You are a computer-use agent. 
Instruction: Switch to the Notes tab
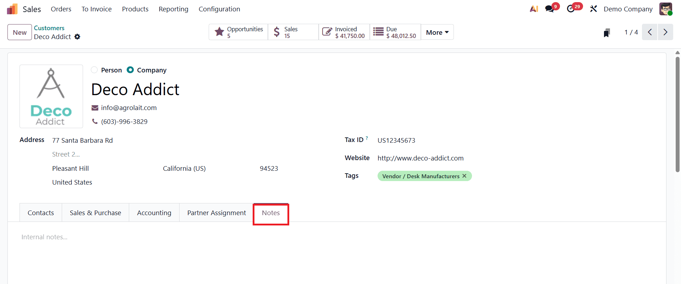pyautogui.click(x=271, y=213)
